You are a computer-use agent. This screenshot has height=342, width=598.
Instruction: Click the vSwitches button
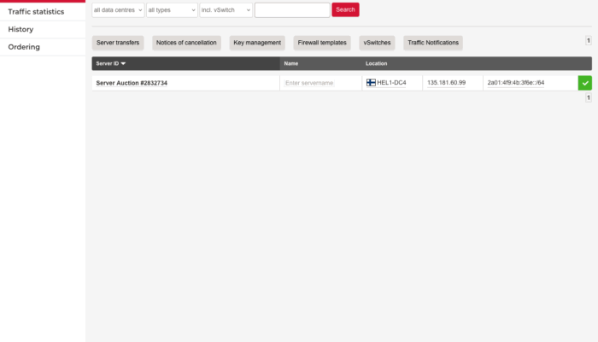[x=377, y=43]
